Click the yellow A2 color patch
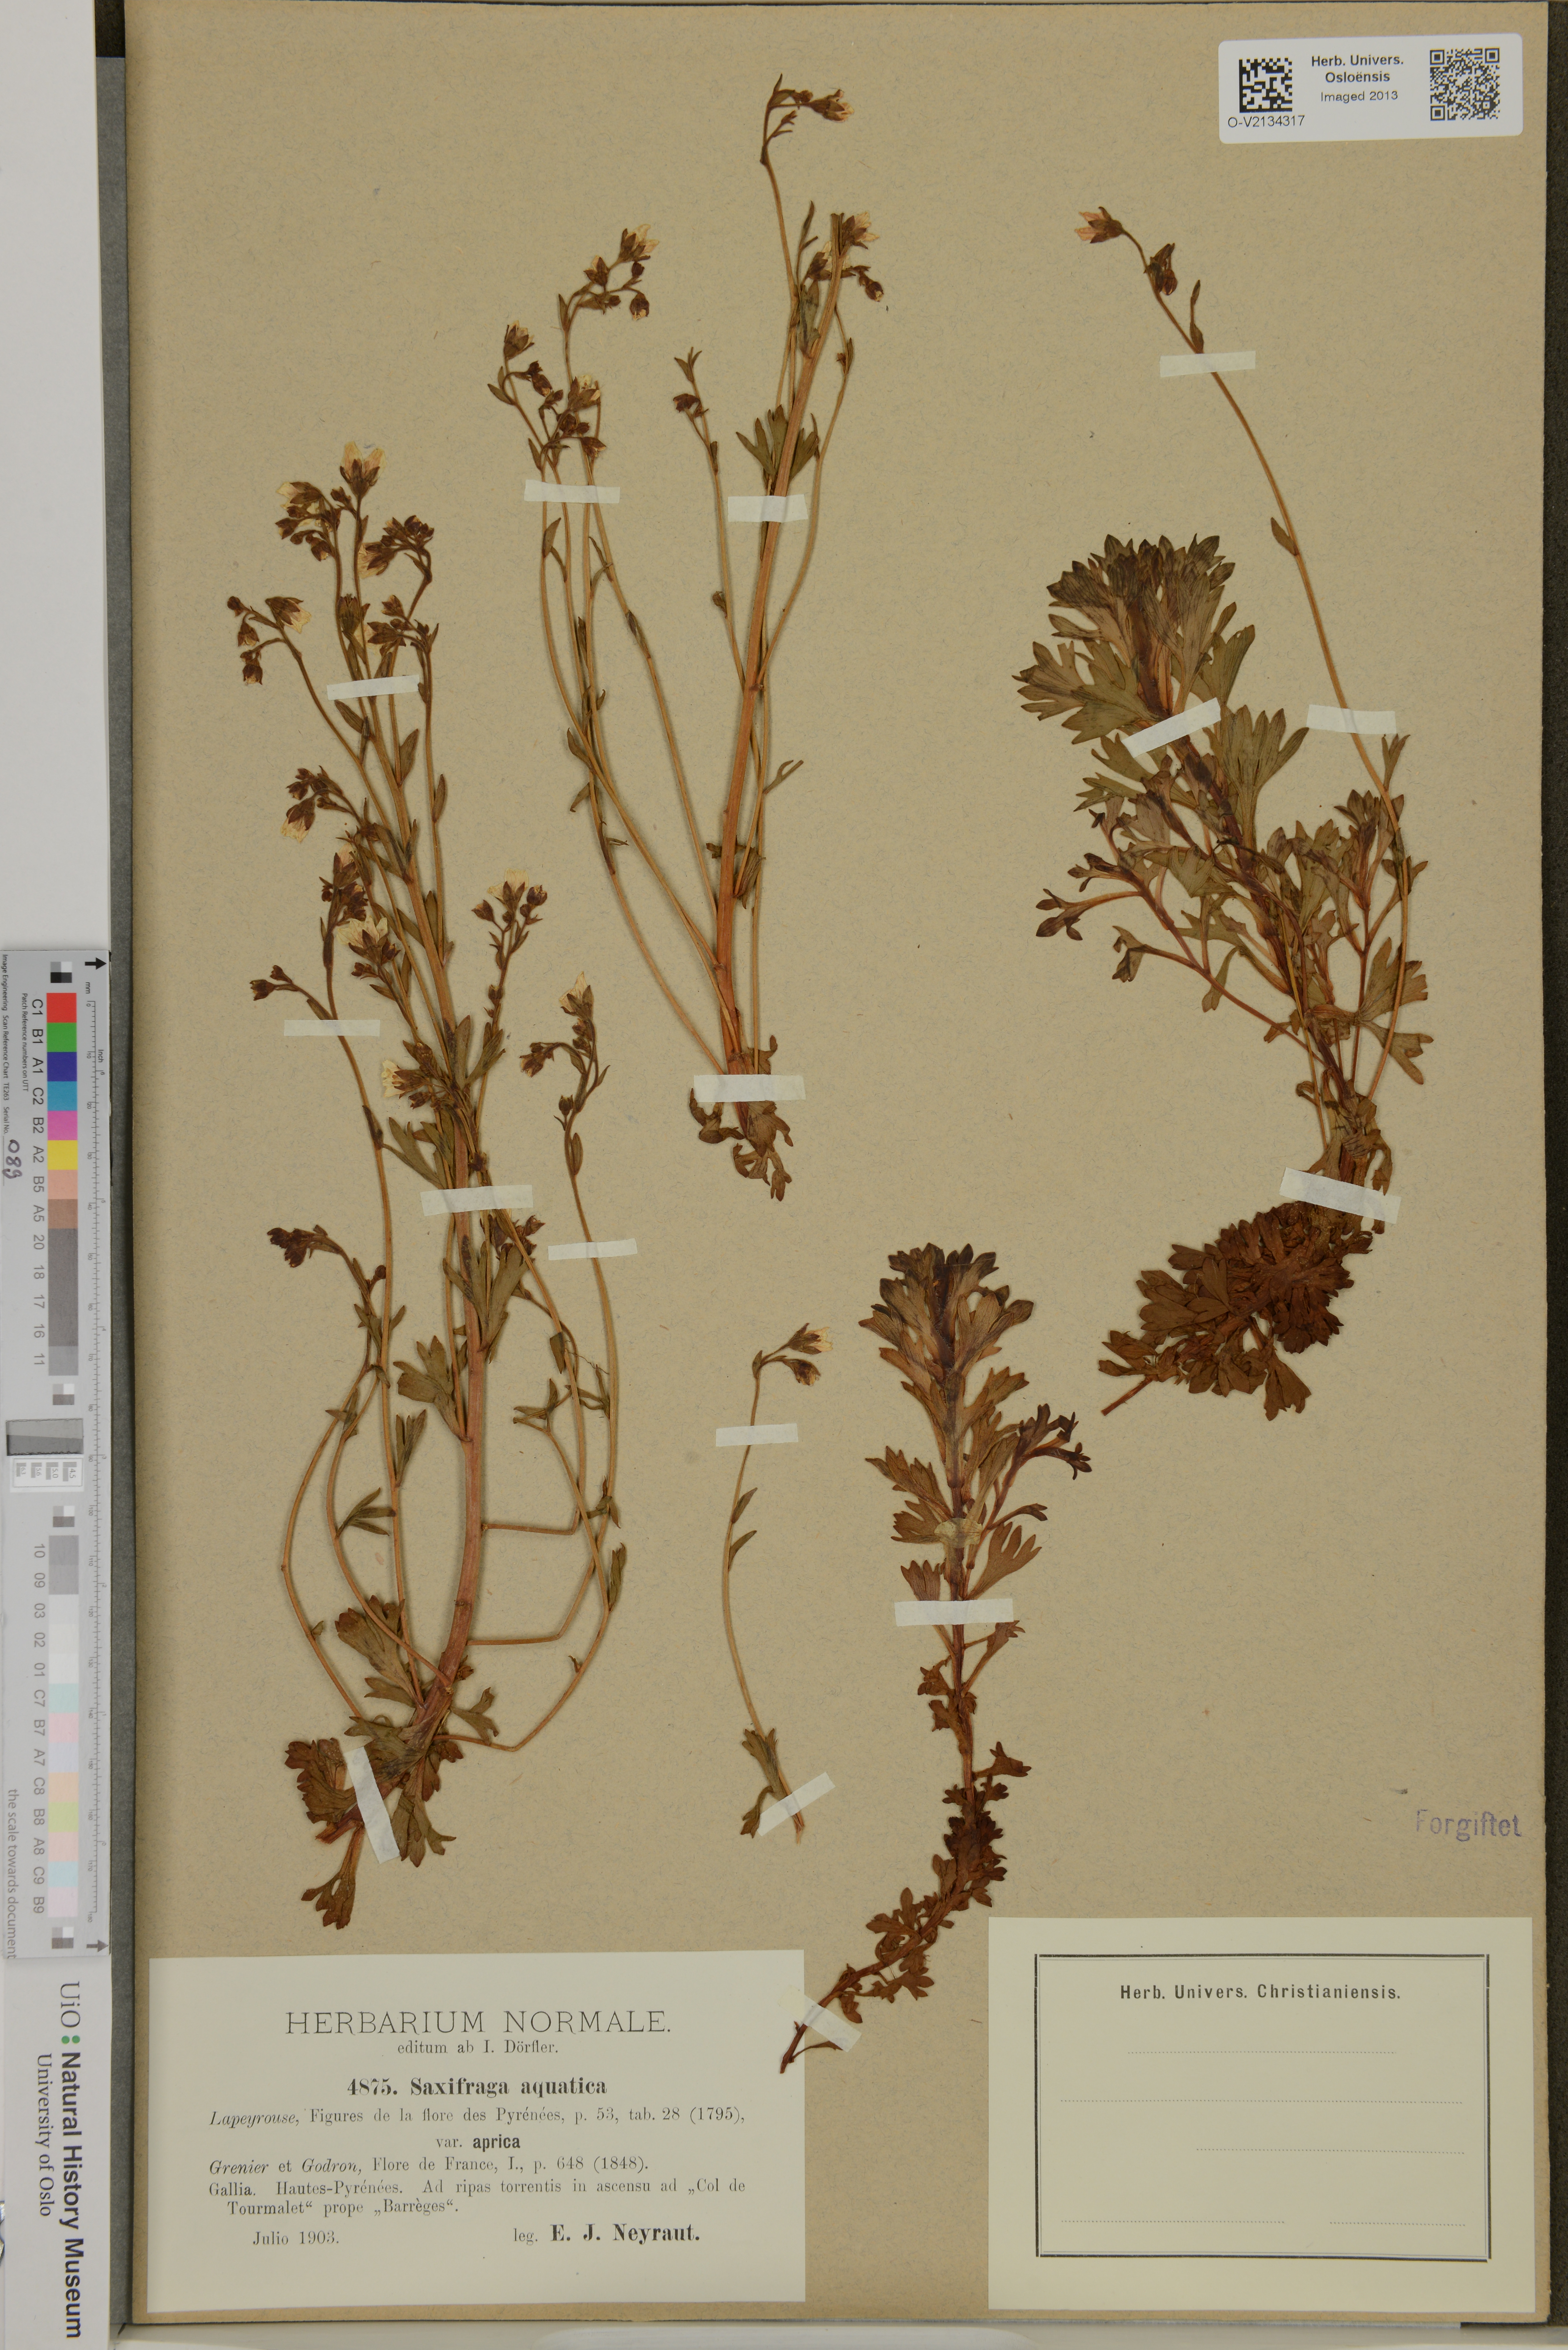 pos(62,1155)
